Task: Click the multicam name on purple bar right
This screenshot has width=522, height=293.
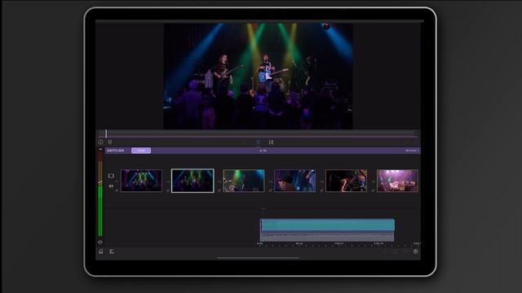Action: pyautogui.click(x=412, y=151)
